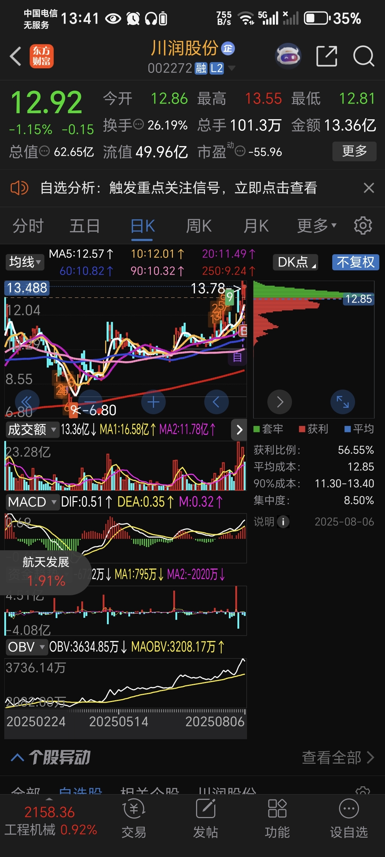The height and width of the screenshot is (857, 385).
Task: Zoom in chart with plus button
Action: click(153, 402)
